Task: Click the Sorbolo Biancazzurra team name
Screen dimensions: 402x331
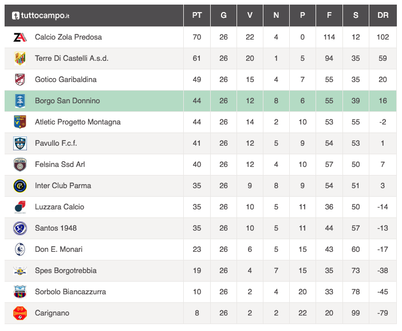Action: 70,292
